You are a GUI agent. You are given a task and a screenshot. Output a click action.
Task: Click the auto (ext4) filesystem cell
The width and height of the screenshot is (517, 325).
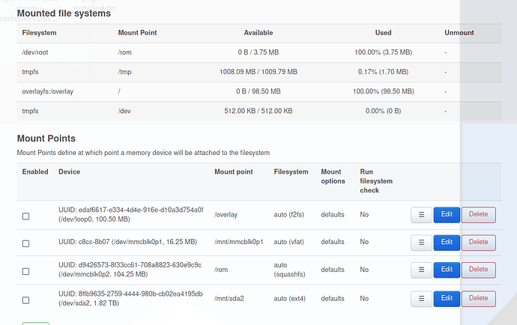289,299
